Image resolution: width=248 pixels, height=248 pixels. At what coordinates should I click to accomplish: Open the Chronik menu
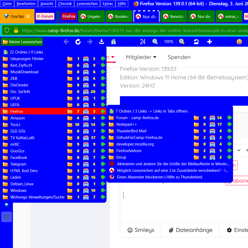tap(65, 3)
